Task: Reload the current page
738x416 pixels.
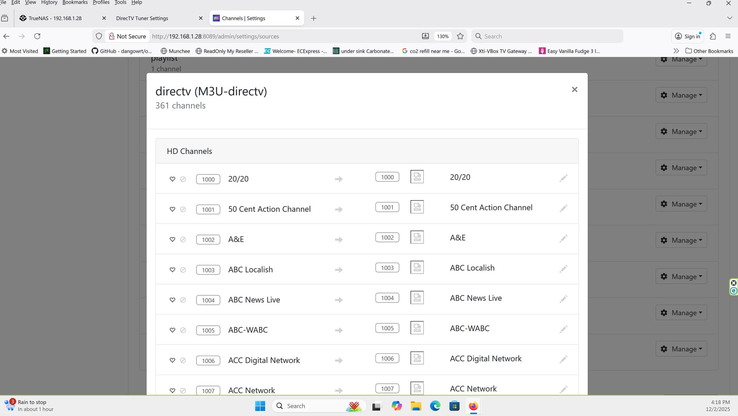Action: 37,36
